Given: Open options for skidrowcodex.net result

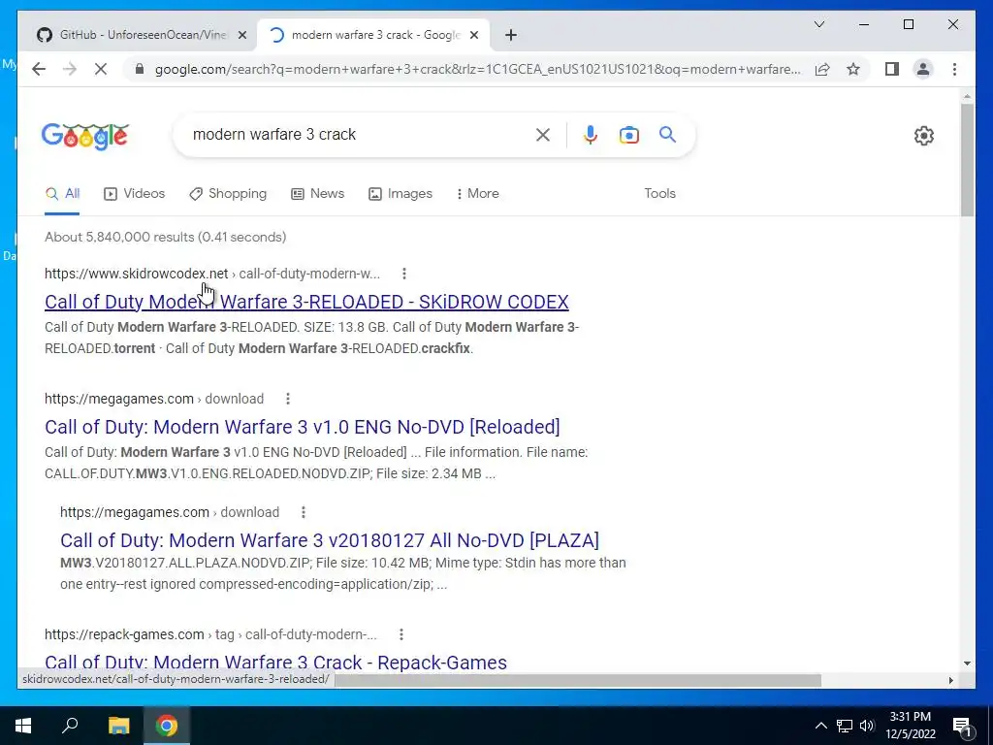Looking at the screenshot, I should pyautogui.click(x=404, y=273).
